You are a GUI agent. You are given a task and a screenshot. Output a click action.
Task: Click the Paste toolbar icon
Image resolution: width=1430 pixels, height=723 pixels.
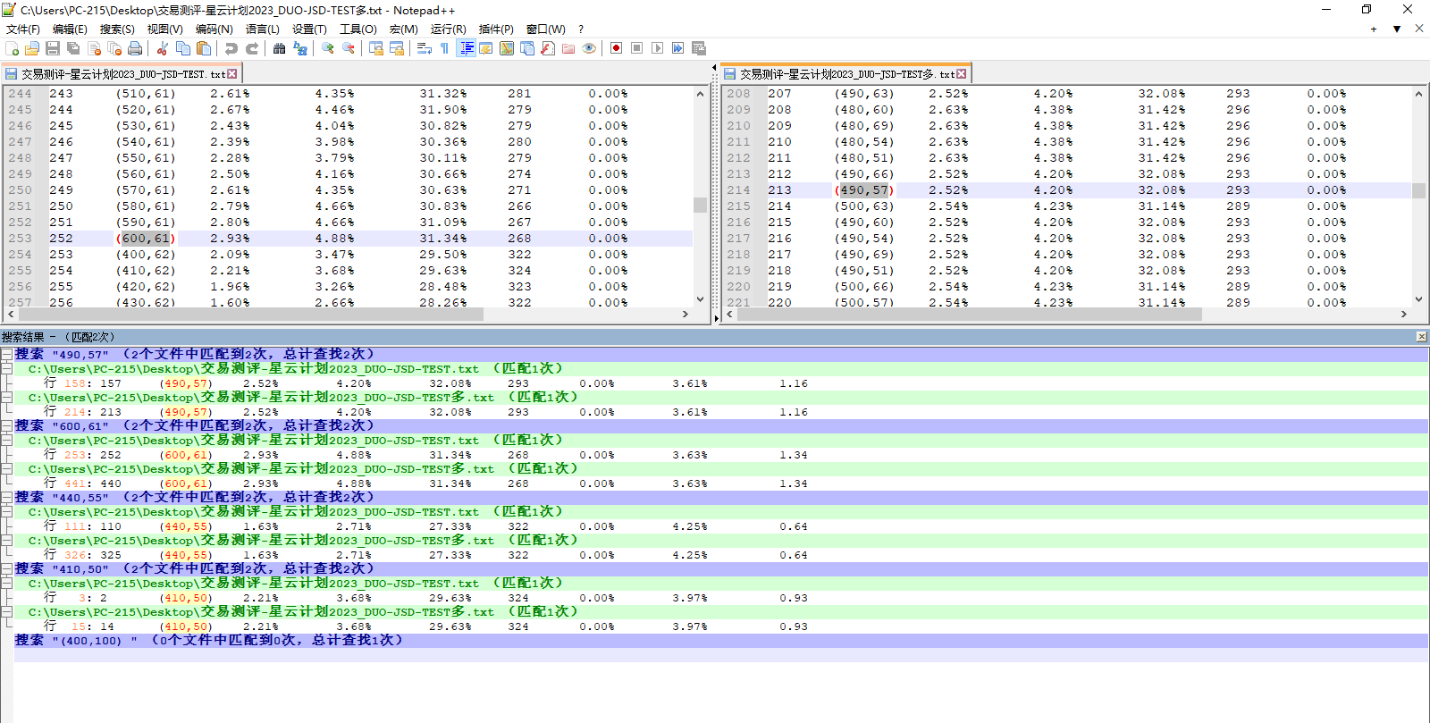click(204, 48)
